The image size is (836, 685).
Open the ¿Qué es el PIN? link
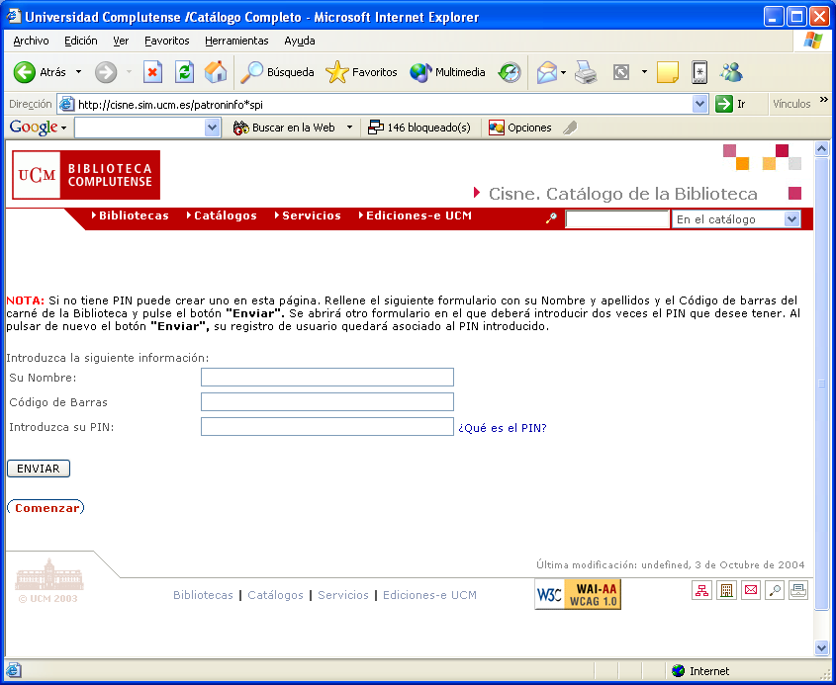coord(503,428)
